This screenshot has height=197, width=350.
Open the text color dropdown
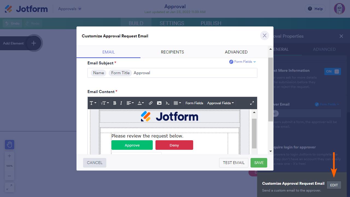(x=141, y=103)
